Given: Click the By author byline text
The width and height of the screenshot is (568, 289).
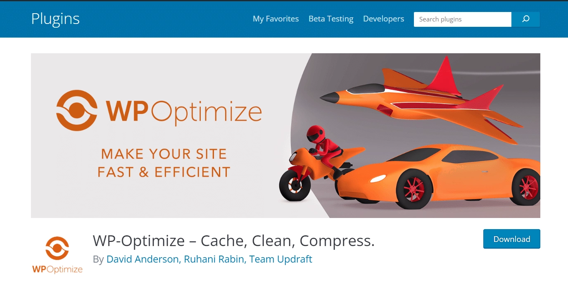Looking at the screenshot, I should click(x=98, y=259).
